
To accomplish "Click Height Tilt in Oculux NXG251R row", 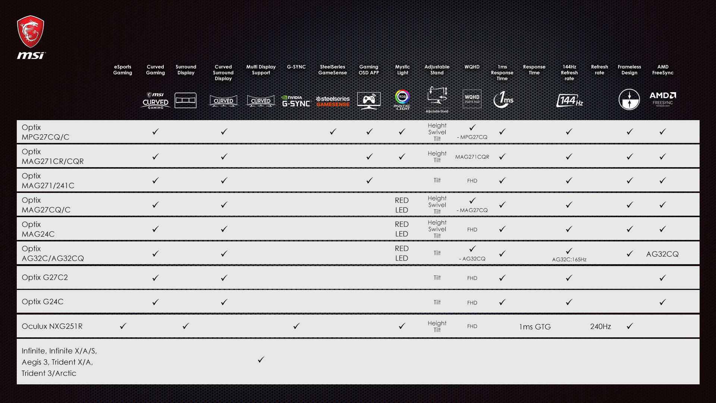I will point(437,327).
